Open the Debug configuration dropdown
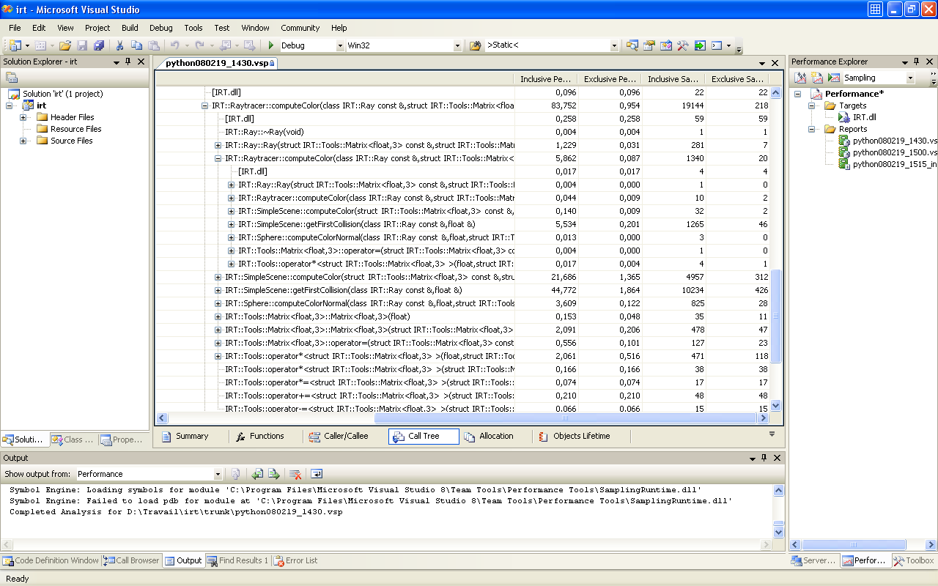The width and height of the screenshot is (938, 586). click(339, 45)
